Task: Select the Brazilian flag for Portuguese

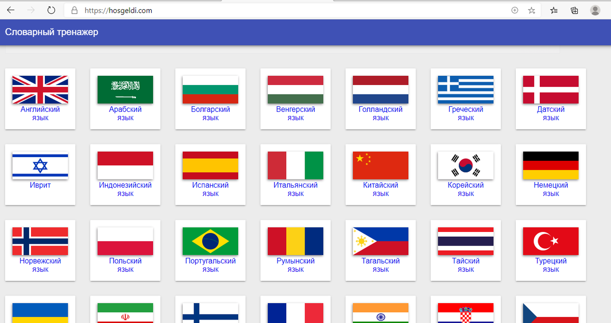Action: point(210,241)
